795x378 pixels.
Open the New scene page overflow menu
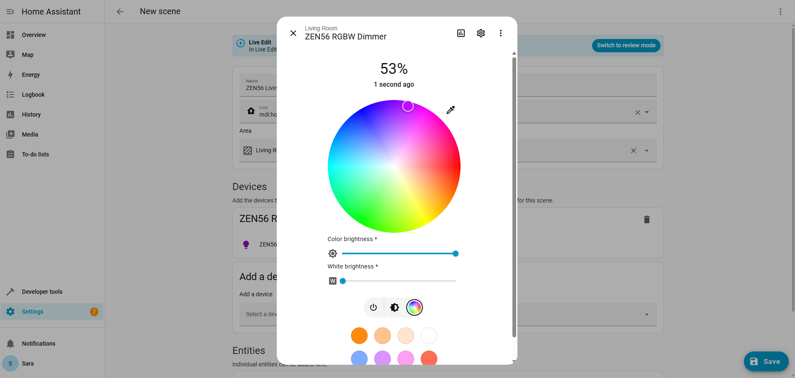click(780, 12)
